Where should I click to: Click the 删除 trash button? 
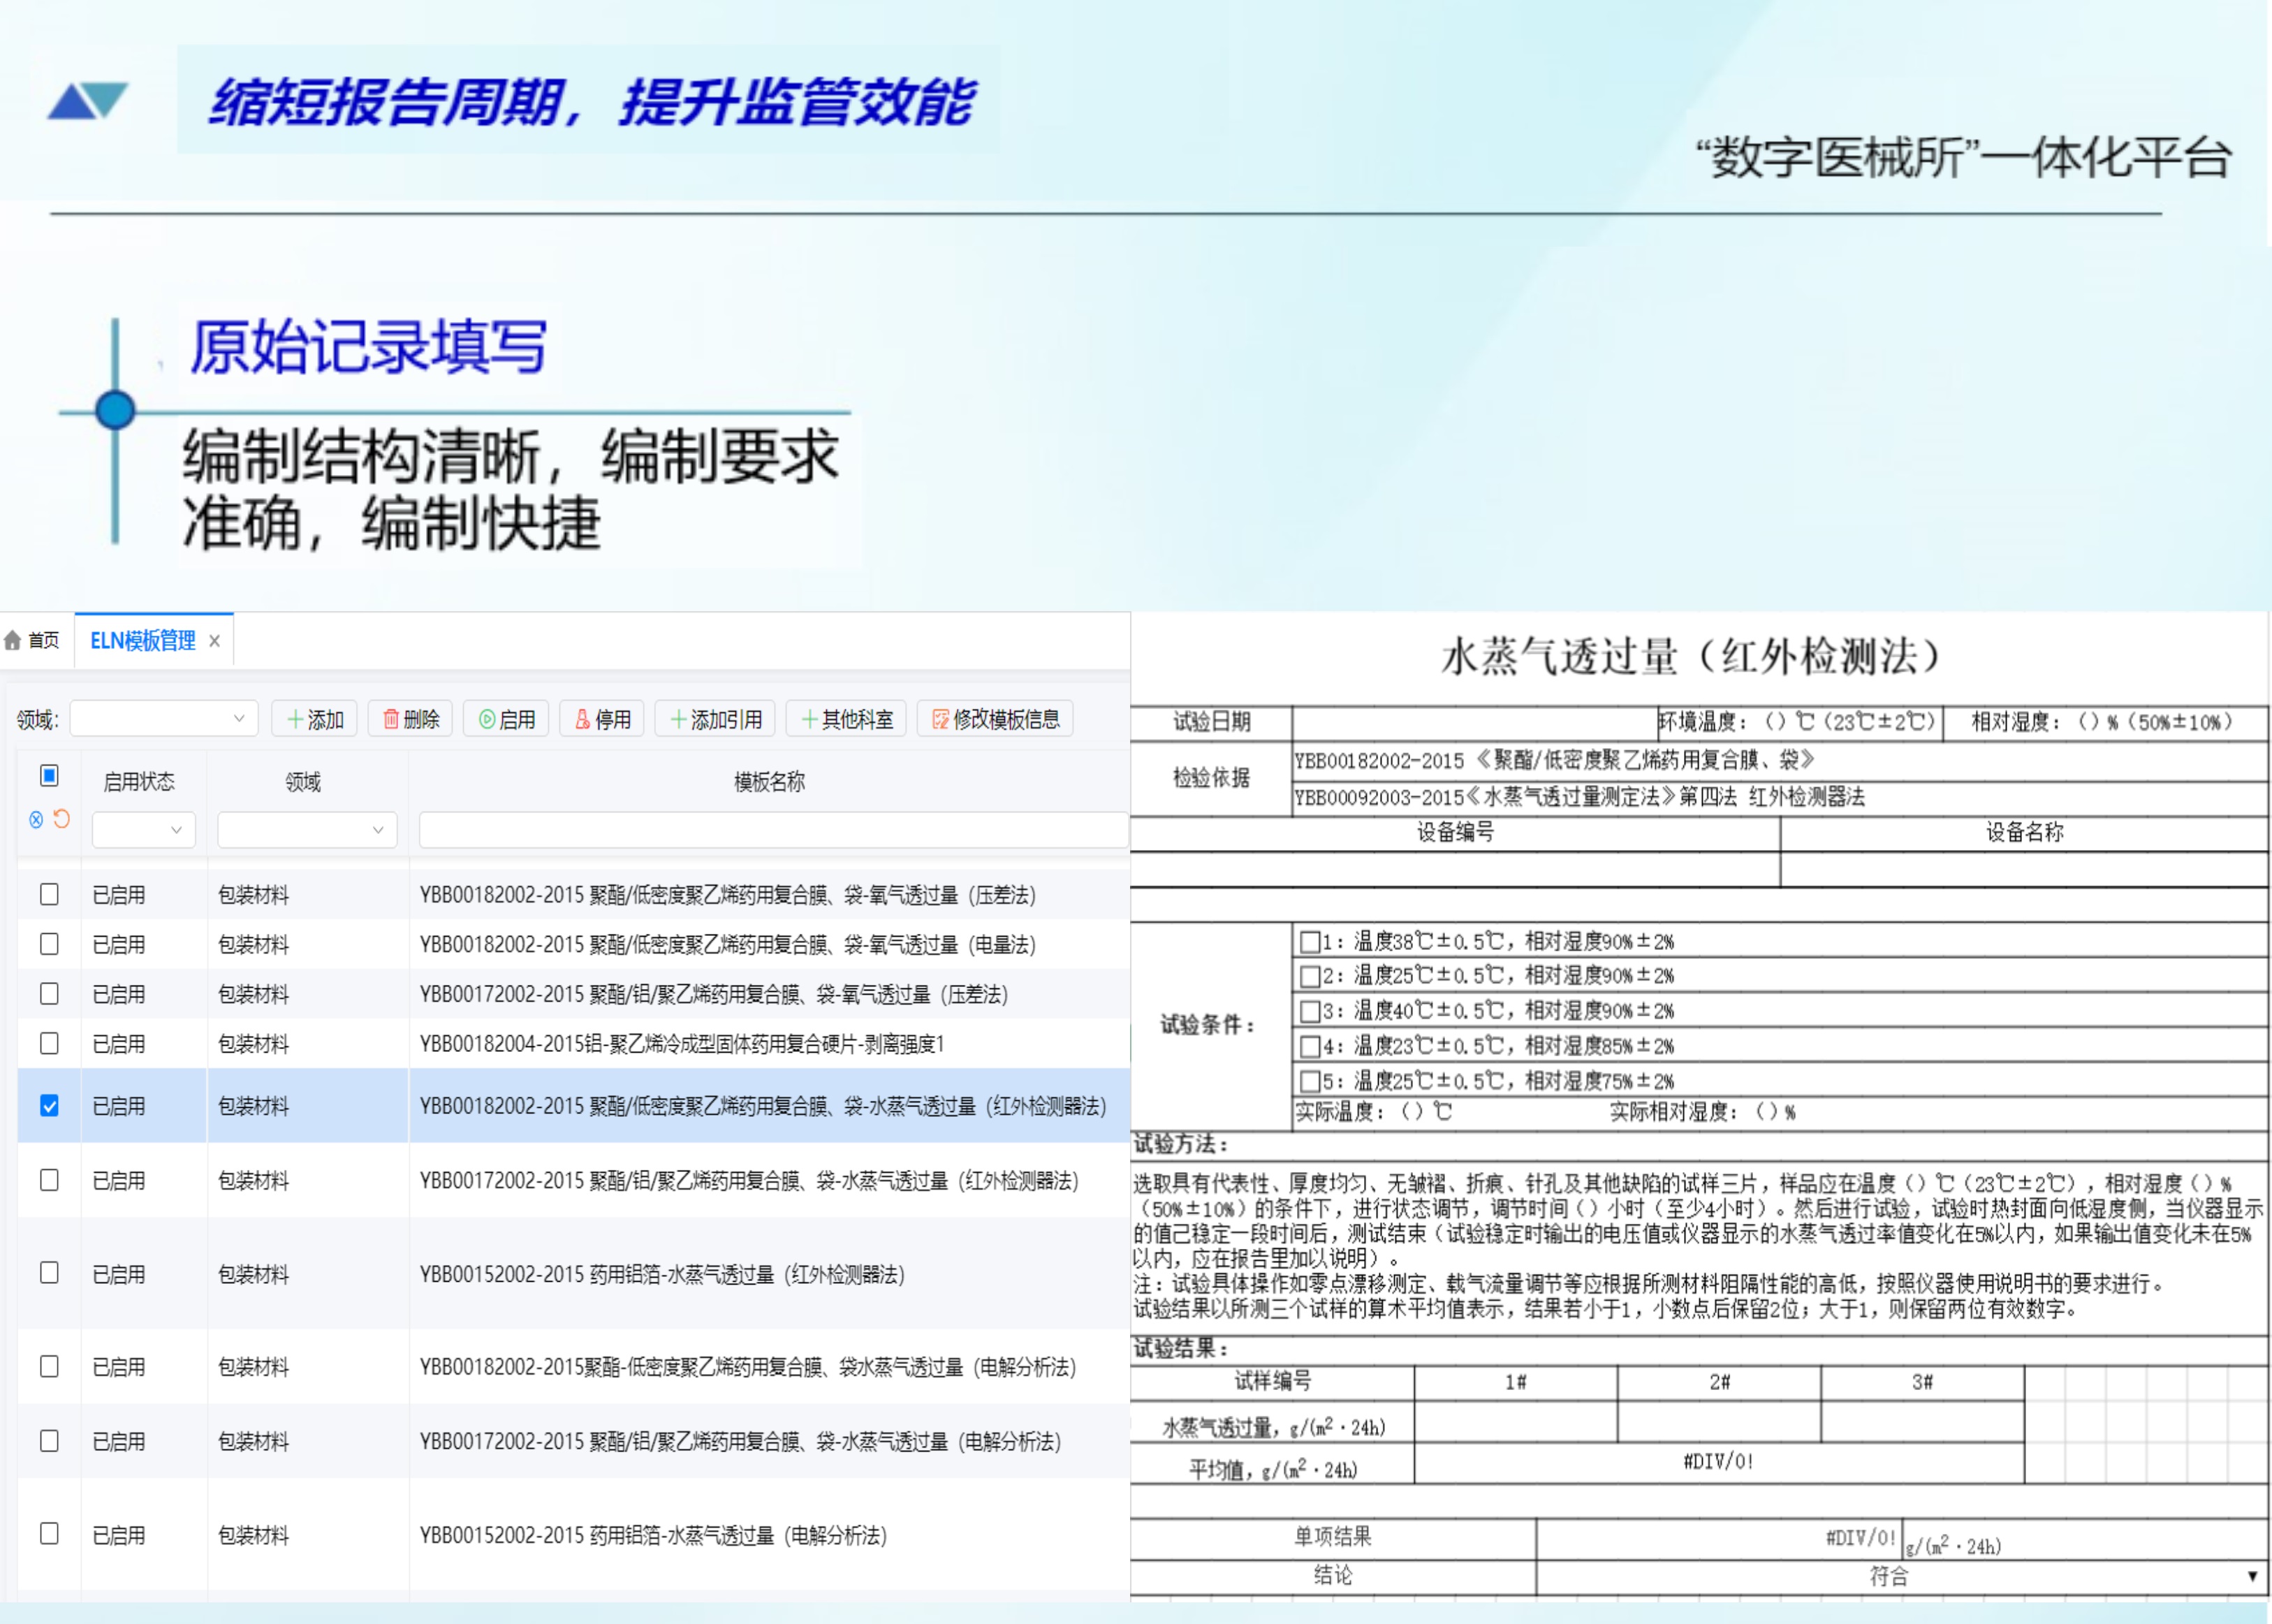coord(411,719)
